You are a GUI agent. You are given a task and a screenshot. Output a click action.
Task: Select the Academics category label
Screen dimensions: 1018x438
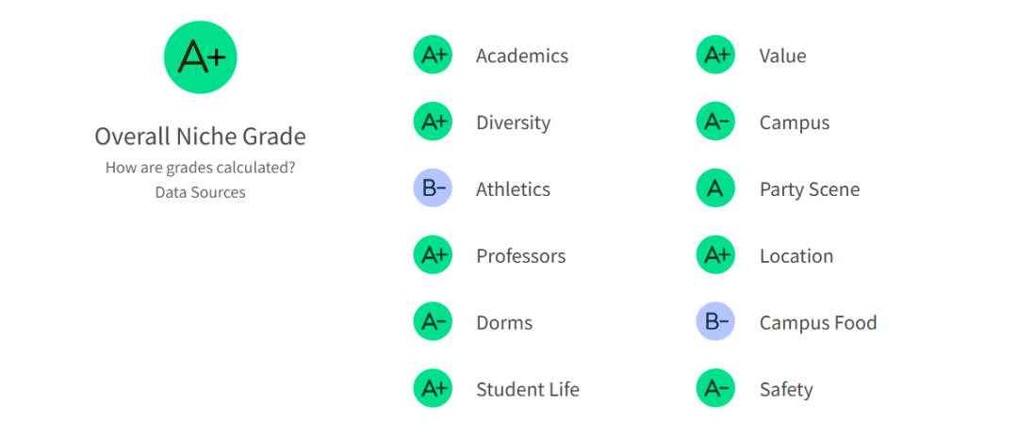[x=522, y=56]
